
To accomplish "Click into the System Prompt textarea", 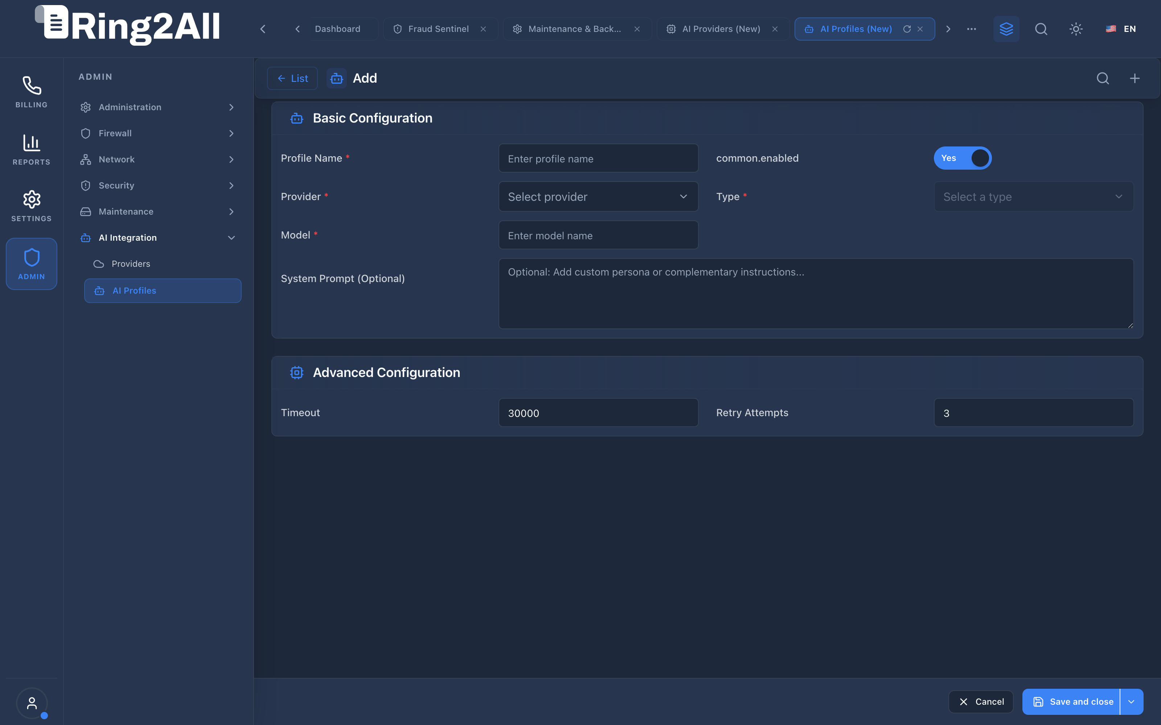I will (816, 294).
